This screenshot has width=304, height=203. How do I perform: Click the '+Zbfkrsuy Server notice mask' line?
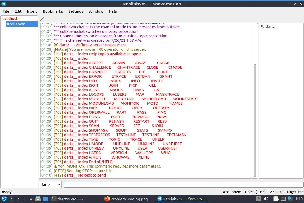83,45
